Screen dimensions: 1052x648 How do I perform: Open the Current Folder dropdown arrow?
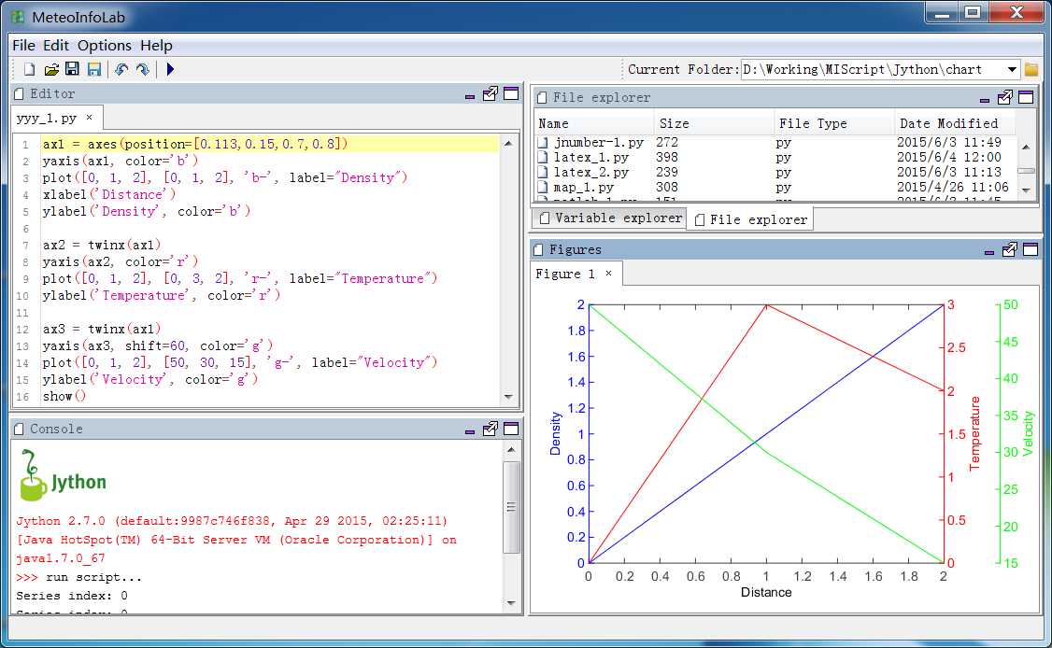(1012, 69)
